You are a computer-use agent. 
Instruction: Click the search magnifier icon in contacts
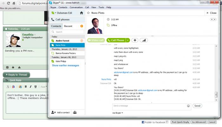(53, 32)
